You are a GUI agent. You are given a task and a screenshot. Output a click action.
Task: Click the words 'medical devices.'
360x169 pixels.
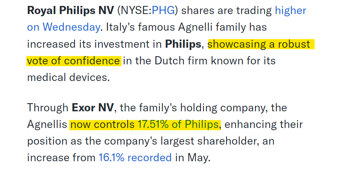[x=69, y=77]
